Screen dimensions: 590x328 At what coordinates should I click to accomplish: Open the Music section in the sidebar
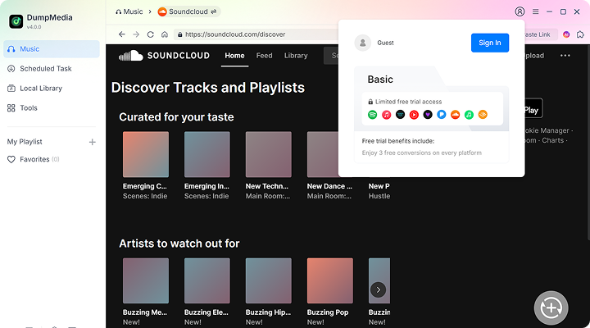point(52,49)
